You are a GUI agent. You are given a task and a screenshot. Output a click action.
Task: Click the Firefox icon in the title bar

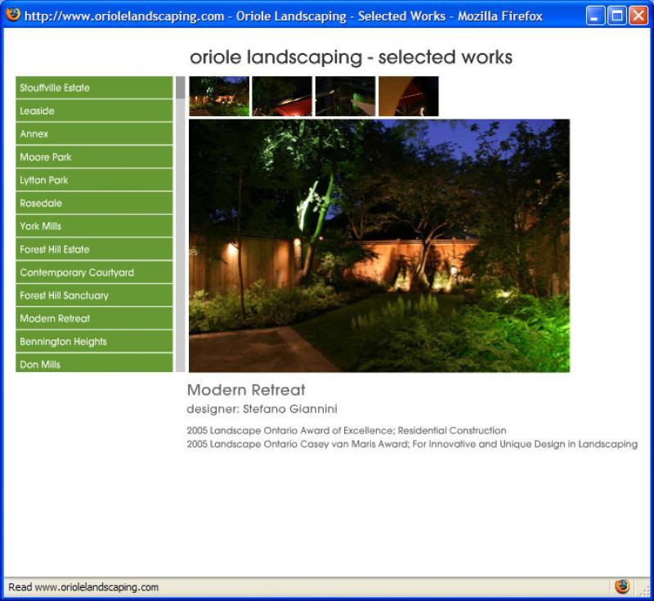pos(13,16)
